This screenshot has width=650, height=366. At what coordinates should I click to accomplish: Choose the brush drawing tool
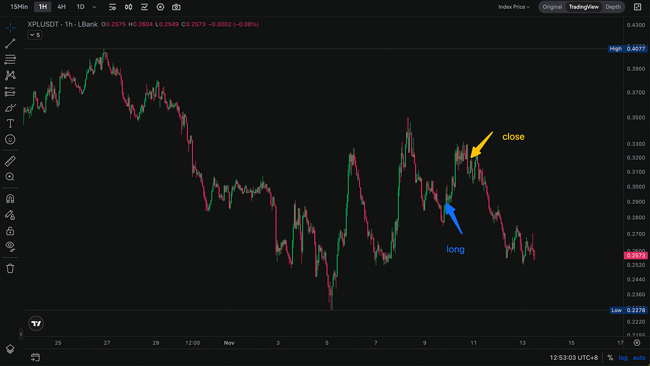pyautogui.click(x=10, y=108)
